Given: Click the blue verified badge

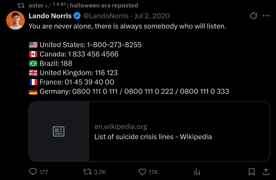Looking at the screenshot, I should 77,16.
